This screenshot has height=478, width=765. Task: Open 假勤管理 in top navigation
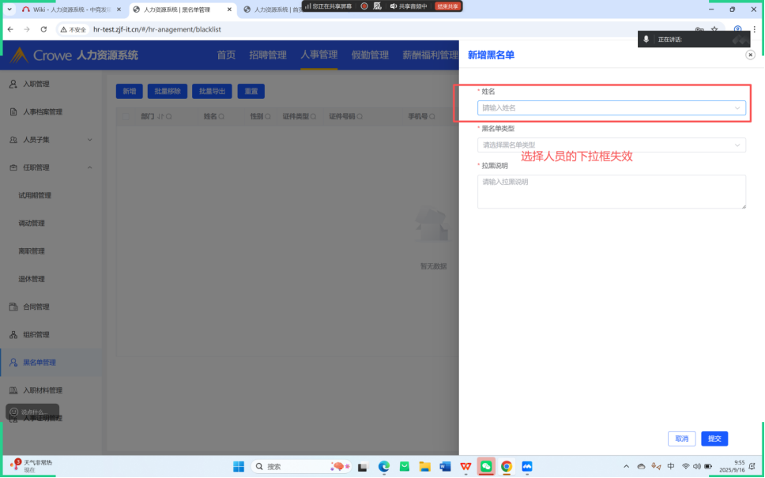click(x=370, y=55)
